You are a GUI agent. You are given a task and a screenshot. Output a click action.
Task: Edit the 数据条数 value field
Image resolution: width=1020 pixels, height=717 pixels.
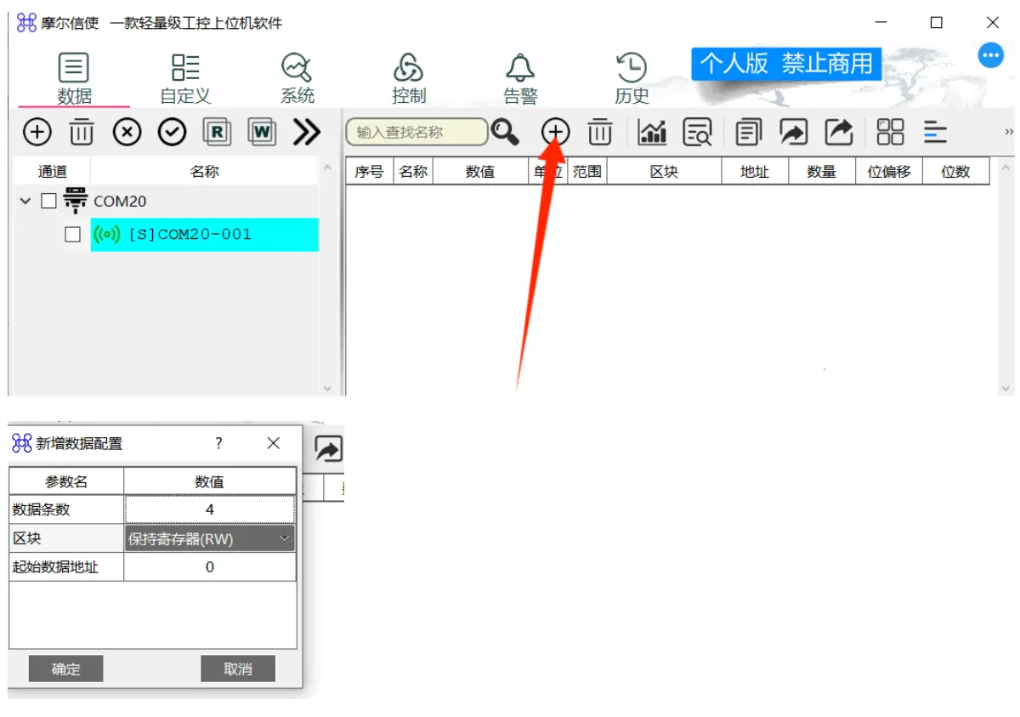(210, 509)
